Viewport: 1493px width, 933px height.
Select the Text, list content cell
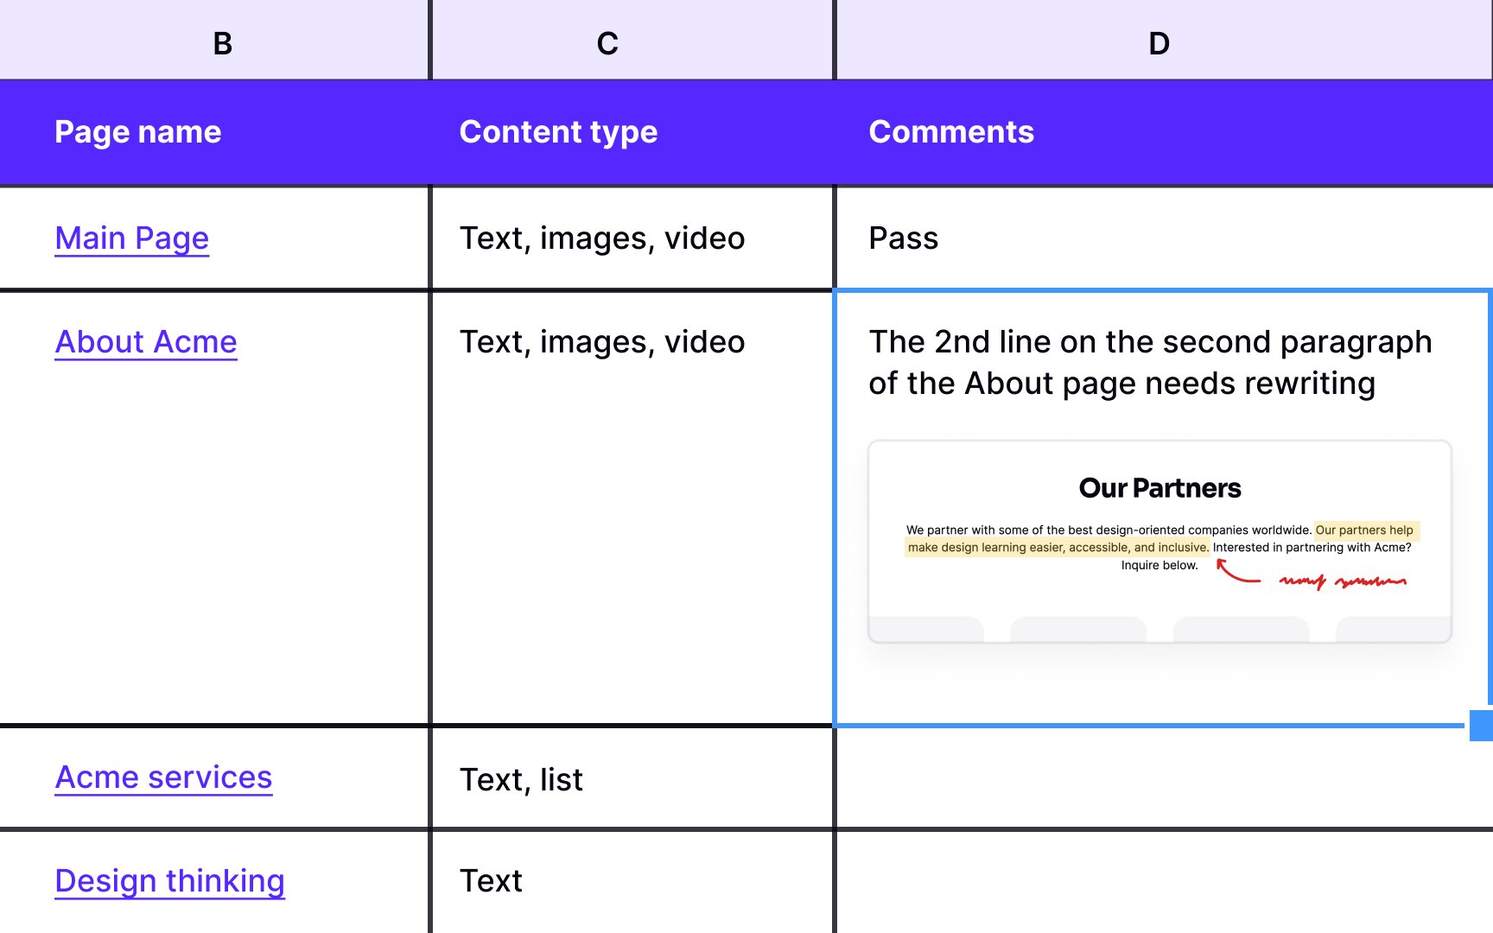pyautogui.click(x=632, y=778)
